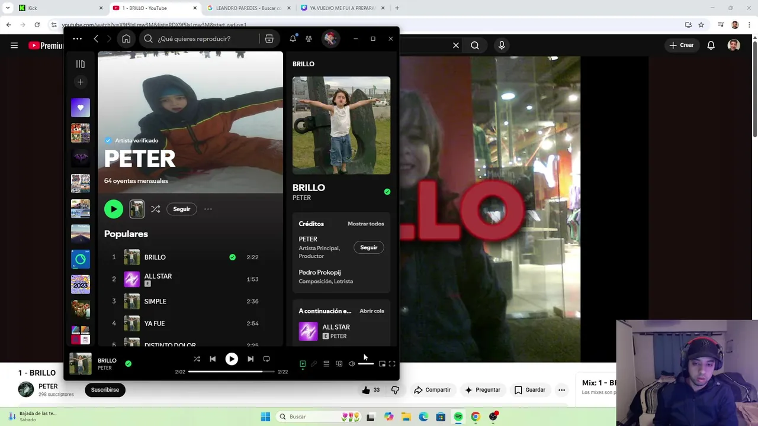Open Spotify notifications bell
This screenshot has width=758, height=426.
click(293, 38)
